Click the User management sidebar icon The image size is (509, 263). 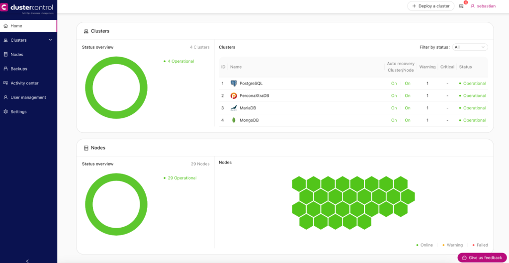5,97
